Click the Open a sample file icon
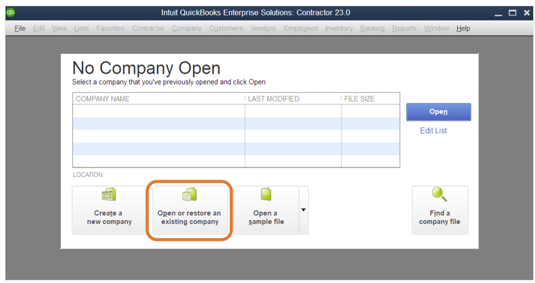Image resolution: width=535 pixels, height=283 pixels. (x=265, y=195)
